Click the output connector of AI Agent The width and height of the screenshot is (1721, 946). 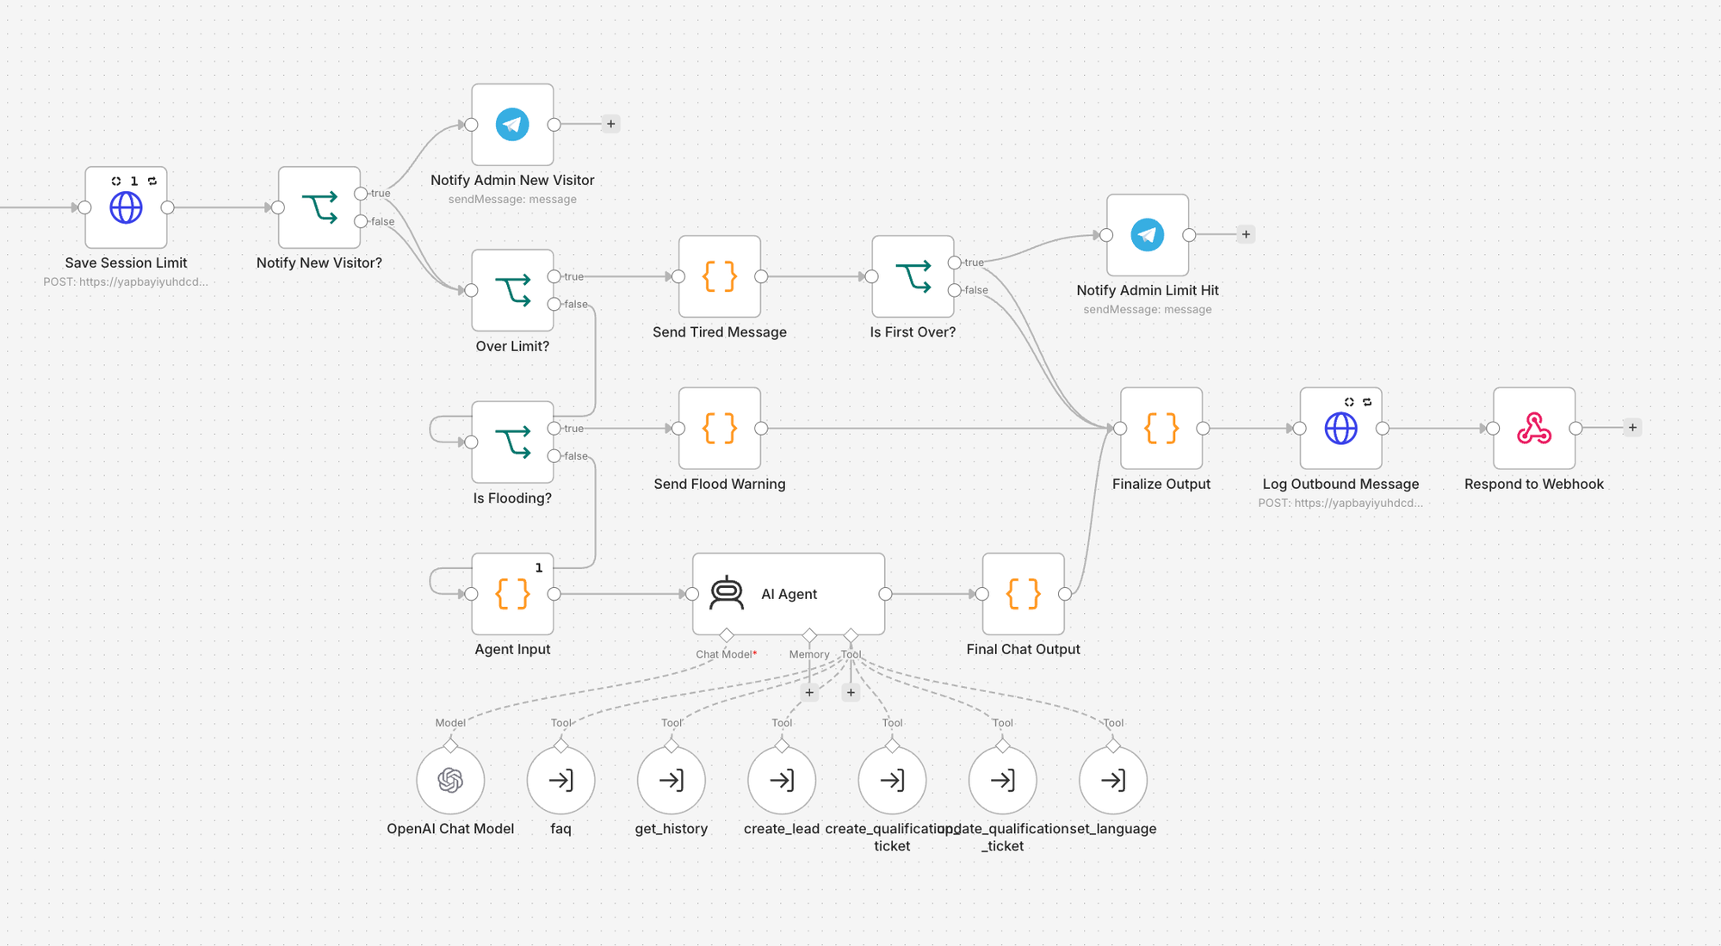click(885, 594)
